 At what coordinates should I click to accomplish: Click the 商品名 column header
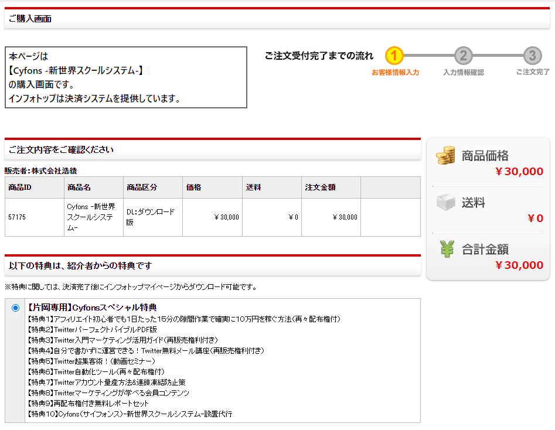click(x=79, y=187)
